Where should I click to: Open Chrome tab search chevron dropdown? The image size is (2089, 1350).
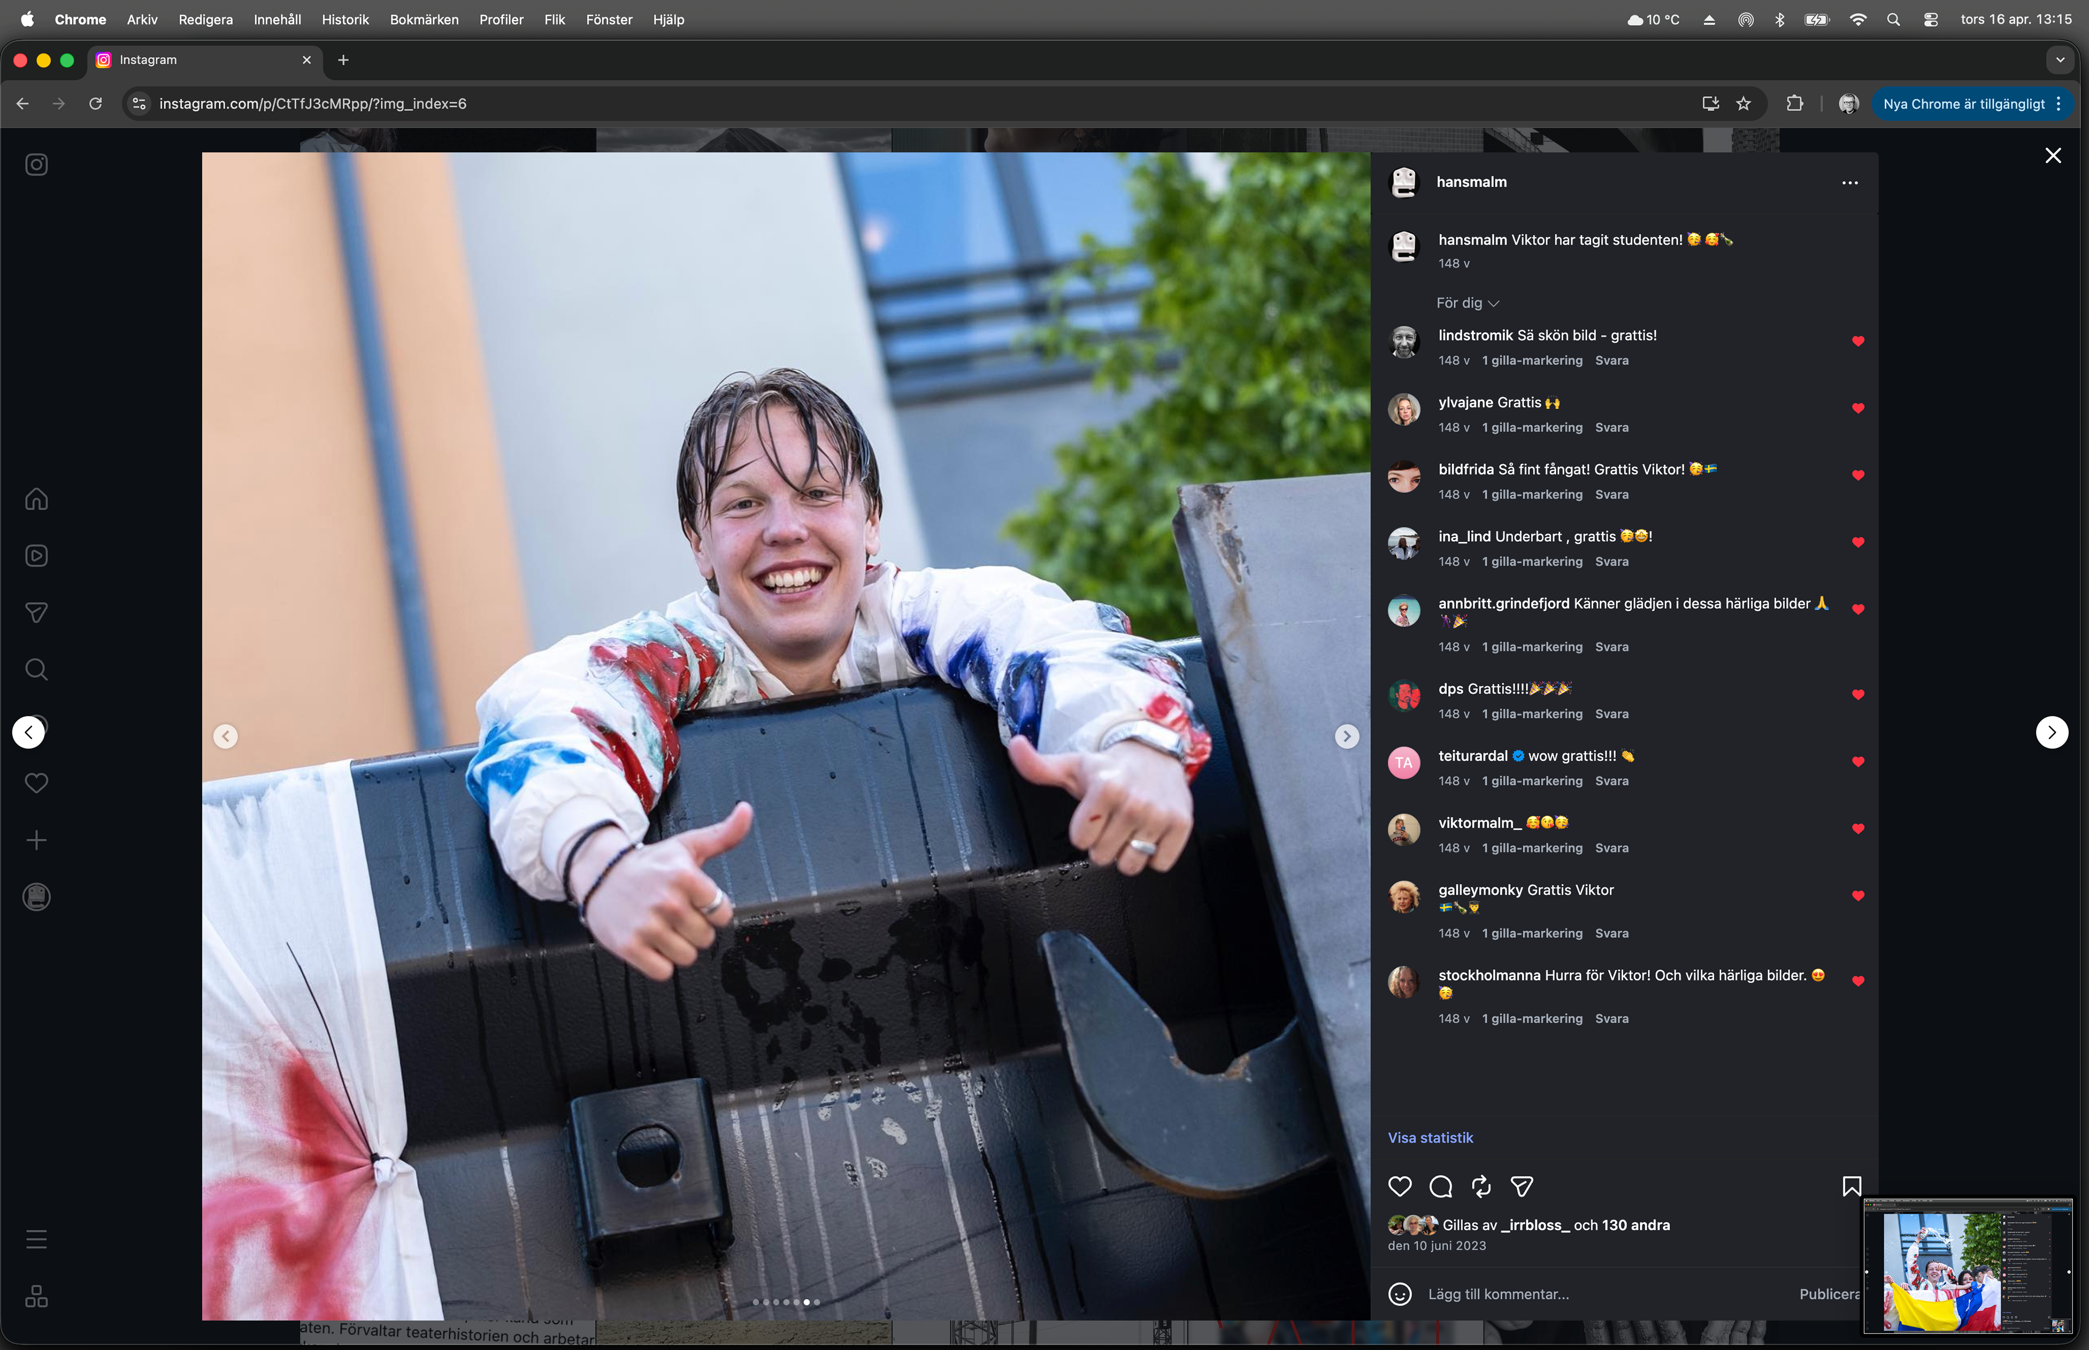tap(2060, 60)
